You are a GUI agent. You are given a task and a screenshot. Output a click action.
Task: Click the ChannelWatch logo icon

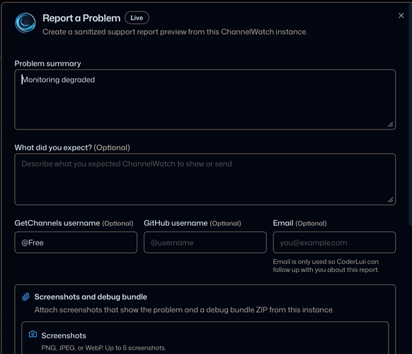[x=25, y=23]
